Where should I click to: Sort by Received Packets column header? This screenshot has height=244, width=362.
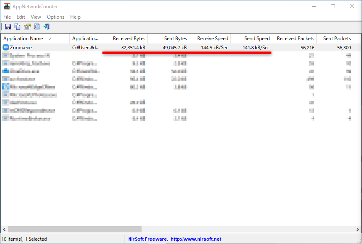tap(294, 39)
